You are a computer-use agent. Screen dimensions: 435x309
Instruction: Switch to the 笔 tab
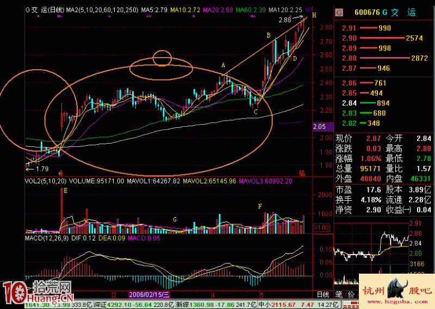click(x=339, y=294)
